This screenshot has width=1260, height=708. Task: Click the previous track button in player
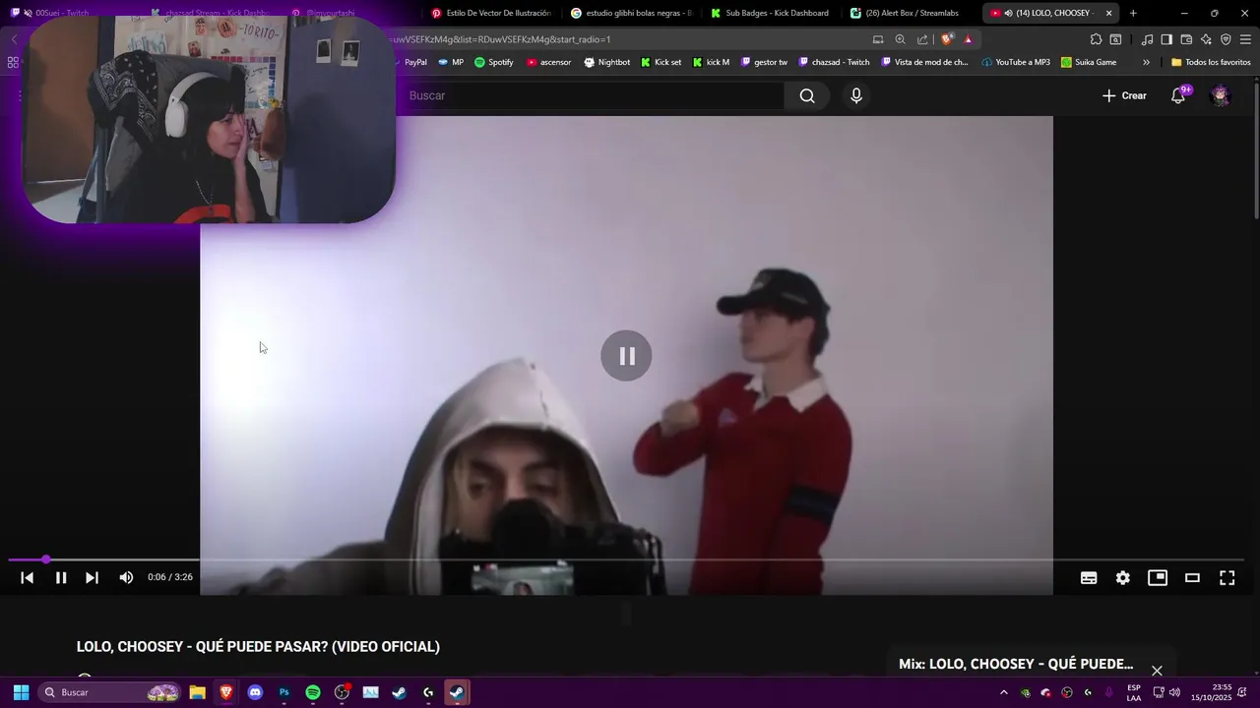[x=28, y=578]
